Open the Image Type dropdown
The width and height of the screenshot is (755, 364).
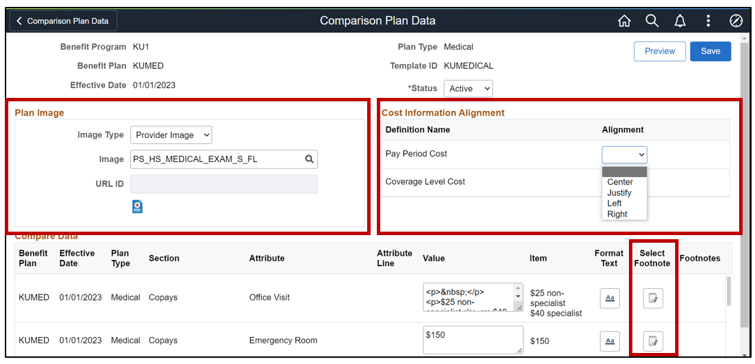(171, 135)
